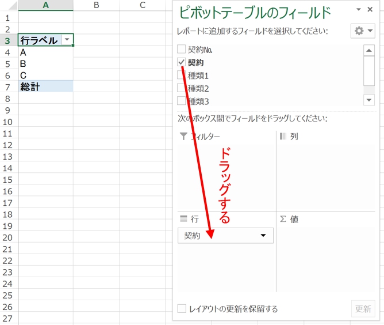The image size is (384, 325).
Task: Check the 契約No. field checkbox
Action: [182, 50]
